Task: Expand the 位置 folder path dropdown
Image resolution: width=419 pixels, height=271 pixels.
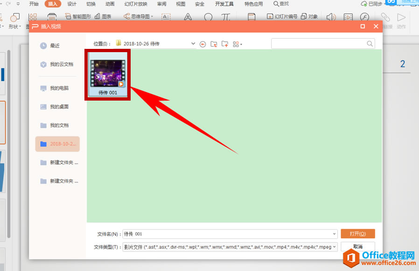Action: tap(193, 43)
